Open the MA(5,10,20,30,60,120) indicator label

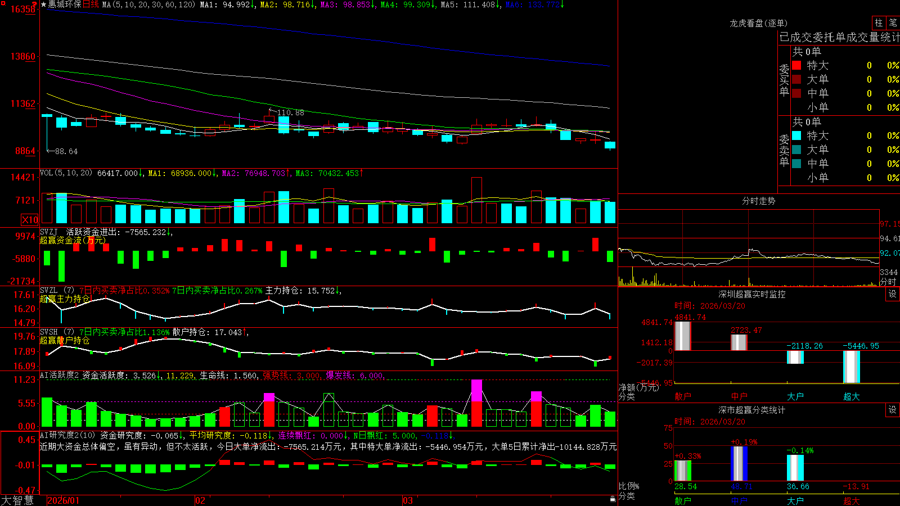[148, 4]
